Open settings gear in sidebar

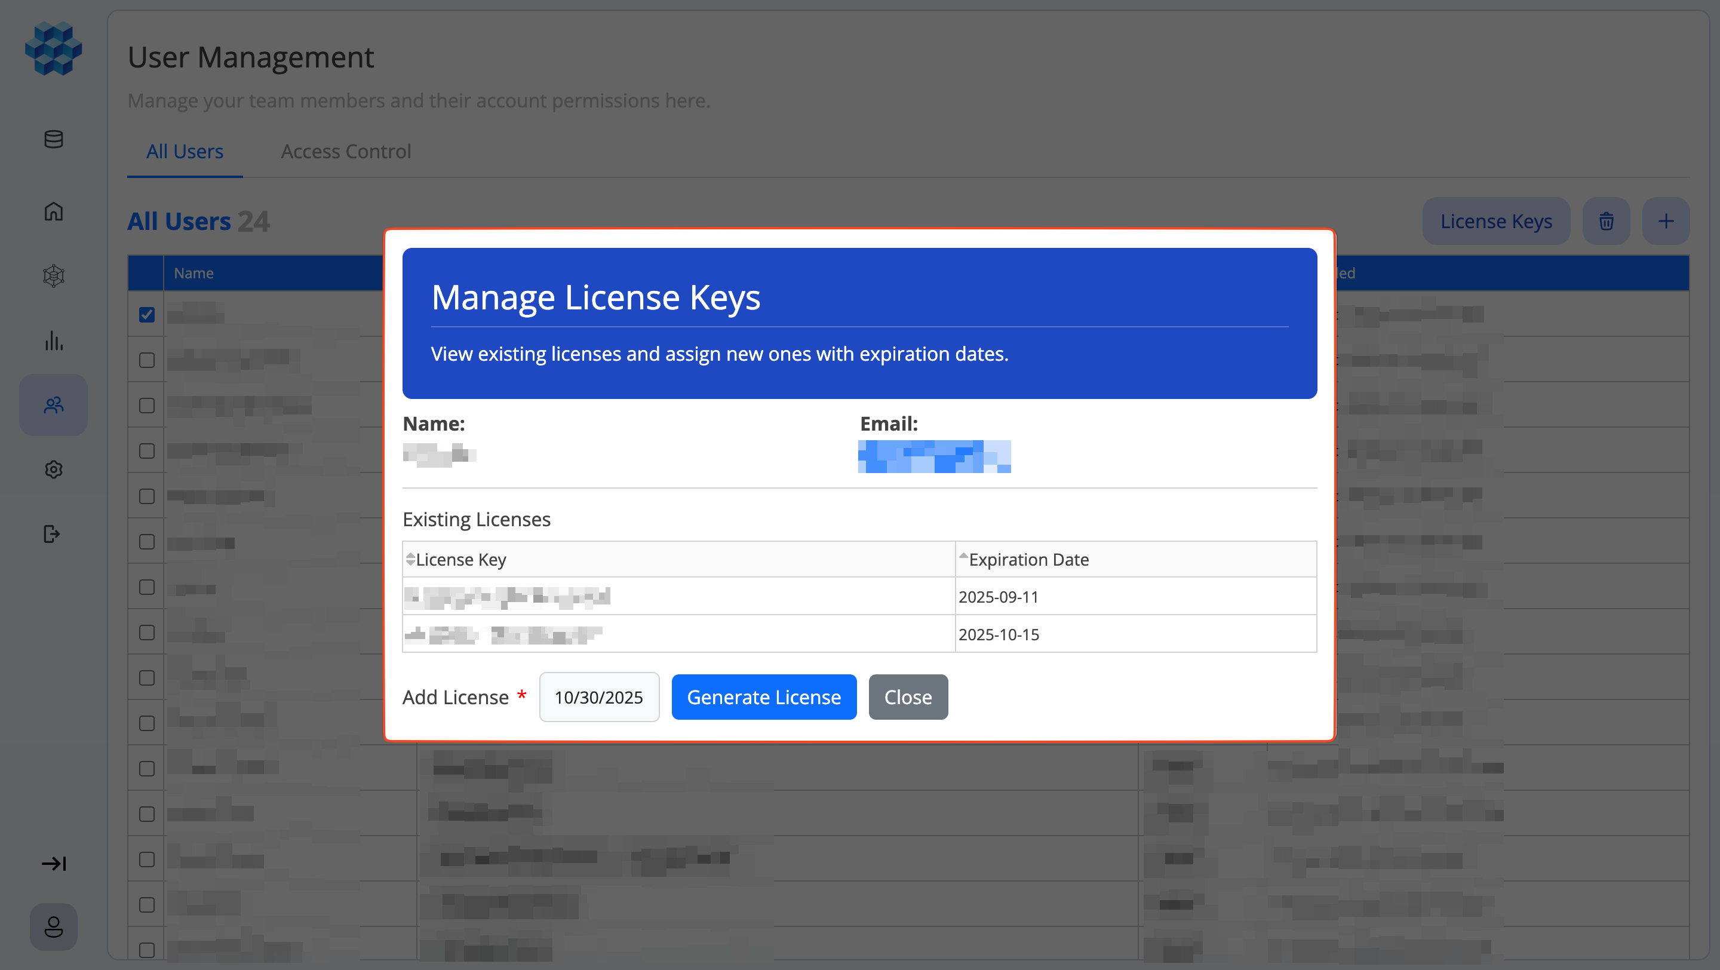tap(53, 469)
